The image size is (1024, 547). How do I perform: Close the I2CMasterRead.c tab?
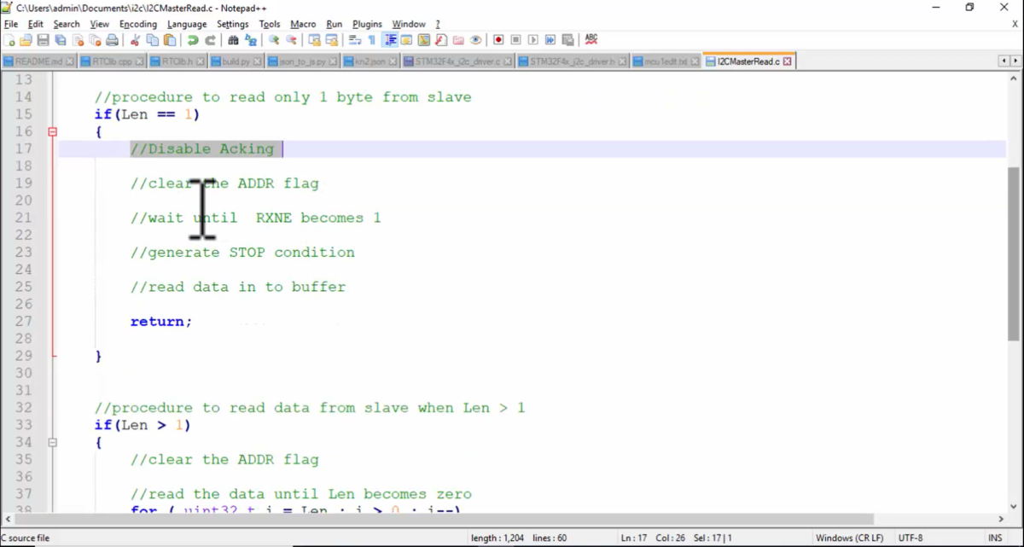[x=787, y=61]
